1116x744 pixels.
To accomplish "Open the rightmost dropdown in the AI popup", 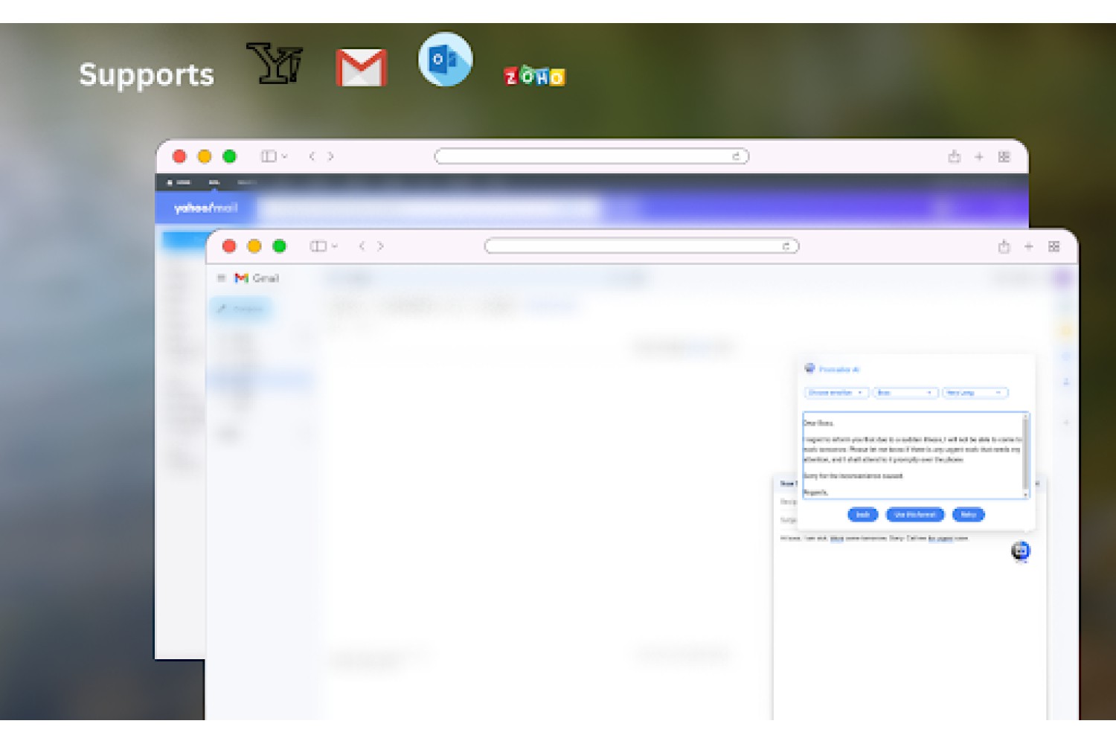I will tap(975, 393).
